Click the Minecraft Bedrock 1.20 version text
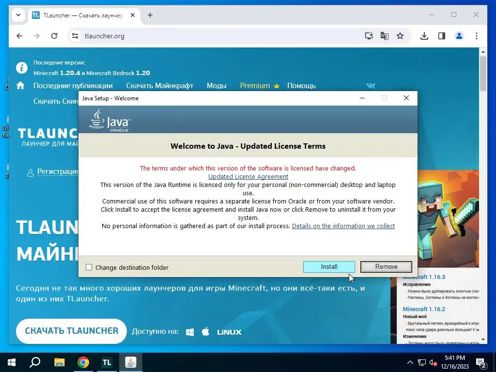The height and width of the screenshot is (372, 496). pos(118,73)
